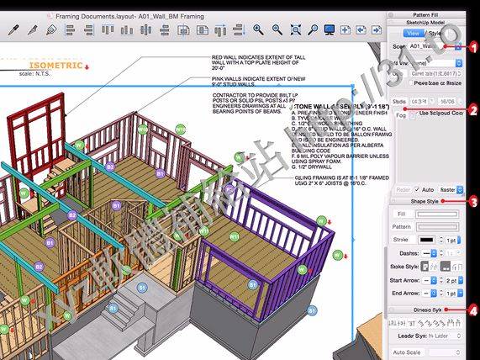Click the Shadows time field
480x360 pixels.
pyautogui.click(x=419, y=101)
